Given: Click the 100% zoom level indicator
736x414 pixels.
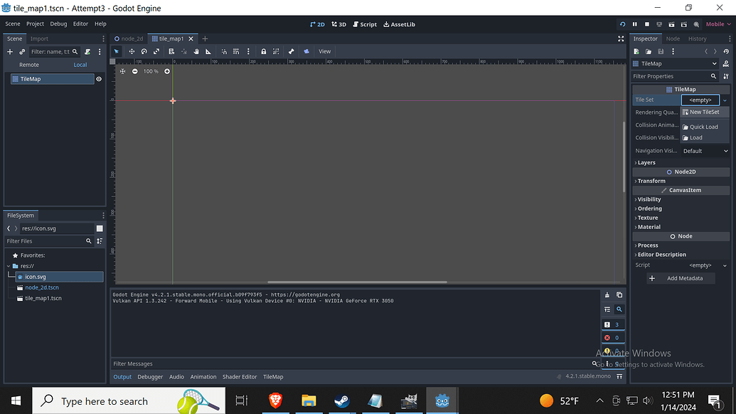Looking at the screenshot, I should tap(150, 71).
